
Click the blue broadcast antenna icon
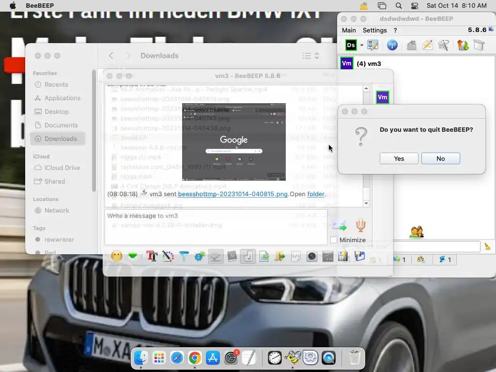(x=392, y=45)
